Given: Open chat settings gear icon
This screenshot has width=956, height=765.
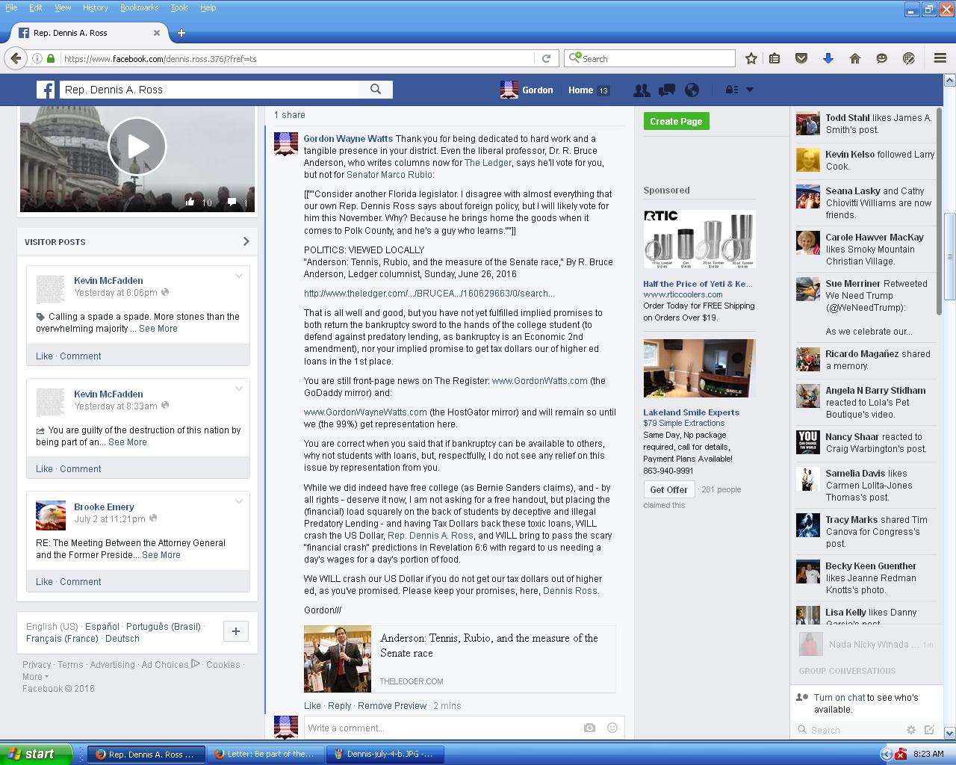Looking at the screenshot, I should pos(910,730).
